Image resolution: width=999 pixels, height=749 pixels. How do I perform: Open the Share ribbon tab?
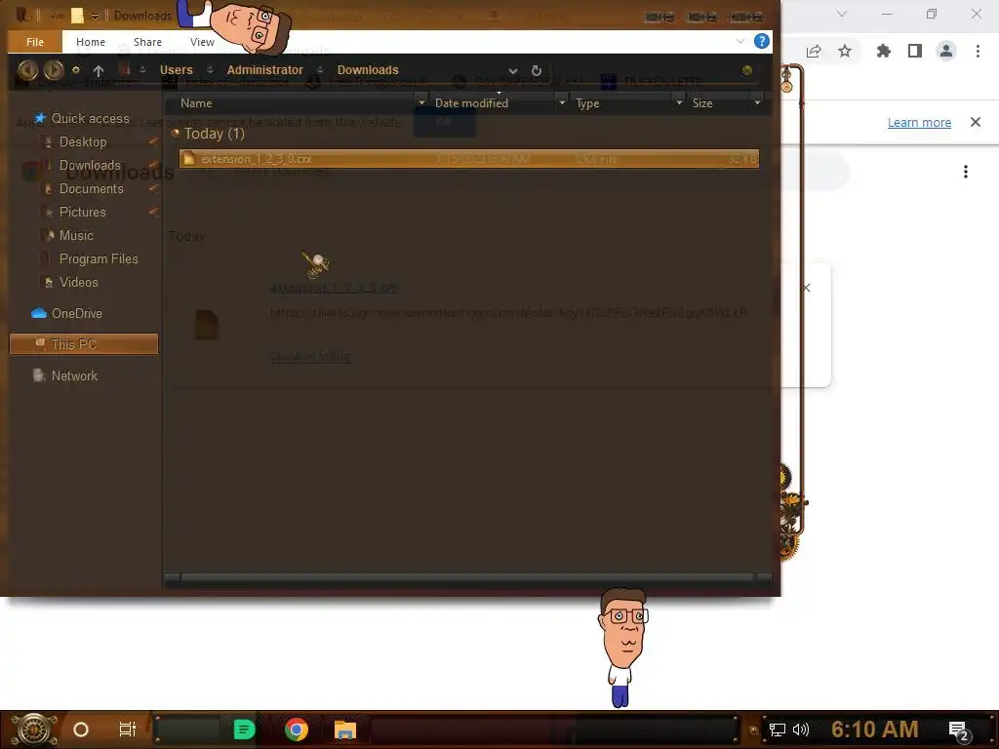click(147, 42)
